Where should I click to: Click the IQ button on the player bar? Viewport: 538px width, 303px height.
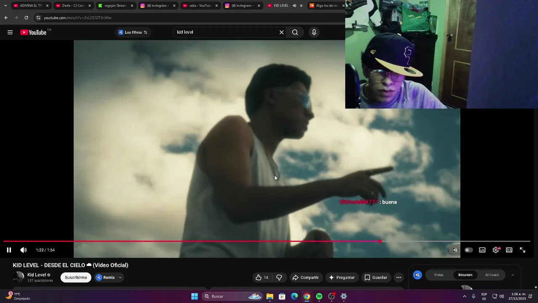click(455, 250)
